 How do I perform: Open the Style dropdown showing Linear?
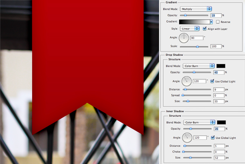coord(190,29)
